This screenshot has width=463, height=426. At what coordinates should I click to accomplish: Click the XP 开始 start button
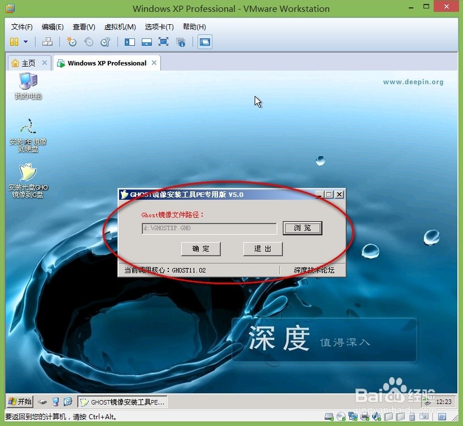(x=20, y=402)
